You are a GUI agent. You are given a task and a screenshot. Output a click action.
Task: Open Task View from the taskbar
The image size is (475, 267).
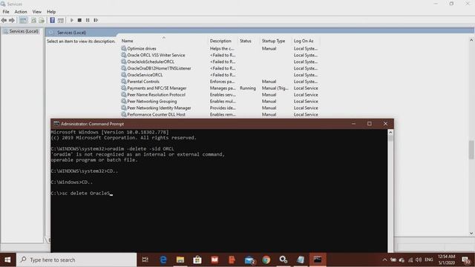click(x=145, y=260)
